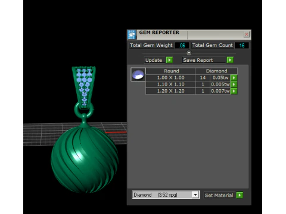Collapse the panel with the round arrow toggle

point(189,53)
